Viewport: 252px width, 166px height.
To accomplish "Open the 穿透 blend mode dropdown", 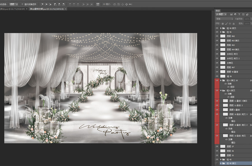I will pyautogui.click(x=224, y=19).
